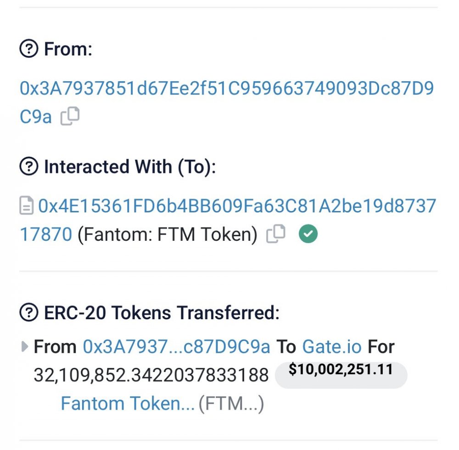Viewport: 459px width, 450px height.
Task: Expand the token transfer row arrow
Action: click(25, 346)
